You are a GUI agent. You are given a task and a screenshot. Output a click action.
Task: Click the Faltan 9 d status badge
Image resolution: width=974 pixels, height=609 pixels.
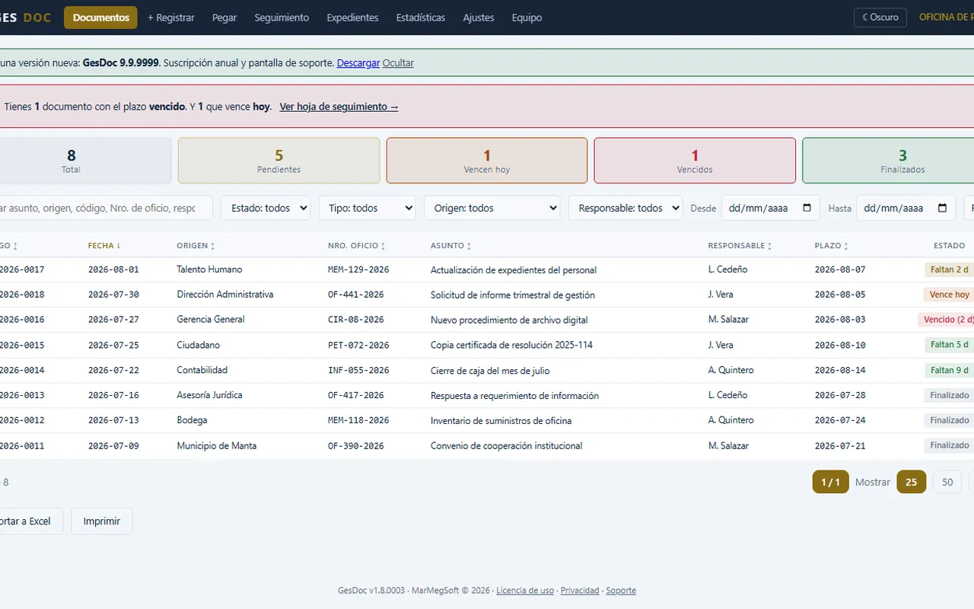click(950, 370)
